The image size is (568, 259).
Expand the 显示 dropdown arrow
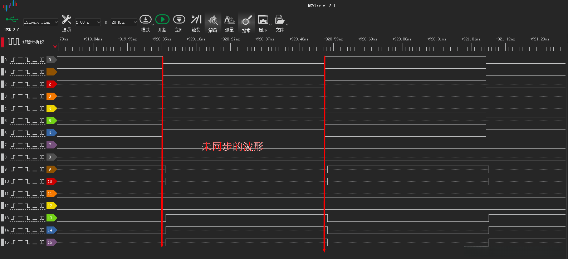tap(270, 24)
